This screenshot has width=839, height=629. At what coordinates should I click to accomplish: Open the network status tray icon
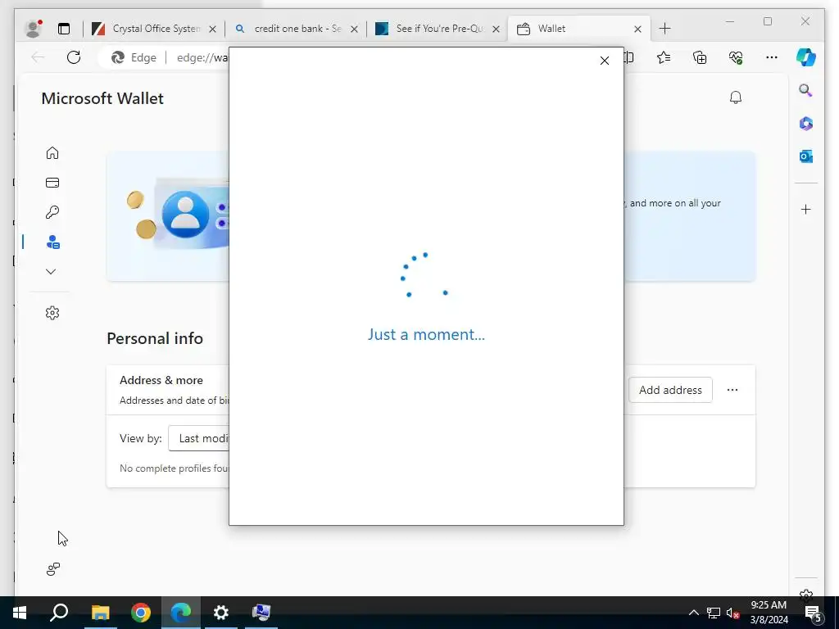(714, 613)
